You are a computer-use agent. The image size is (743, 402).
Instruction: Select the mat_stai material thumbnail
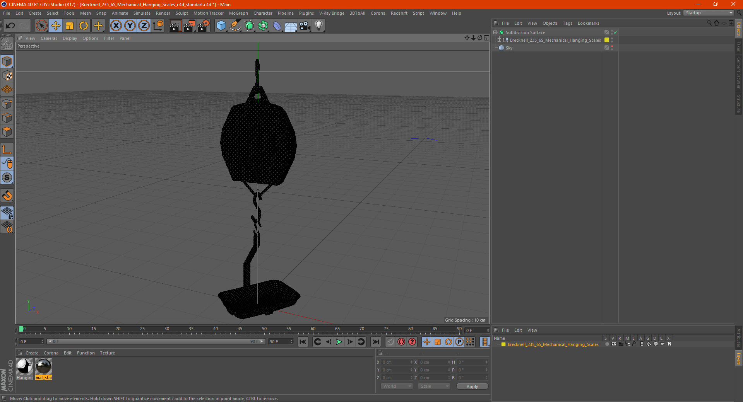(43, 369)
